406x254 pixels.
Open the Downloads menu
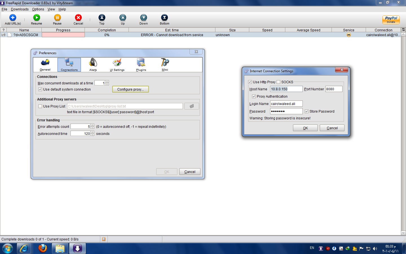click(20, 9)
